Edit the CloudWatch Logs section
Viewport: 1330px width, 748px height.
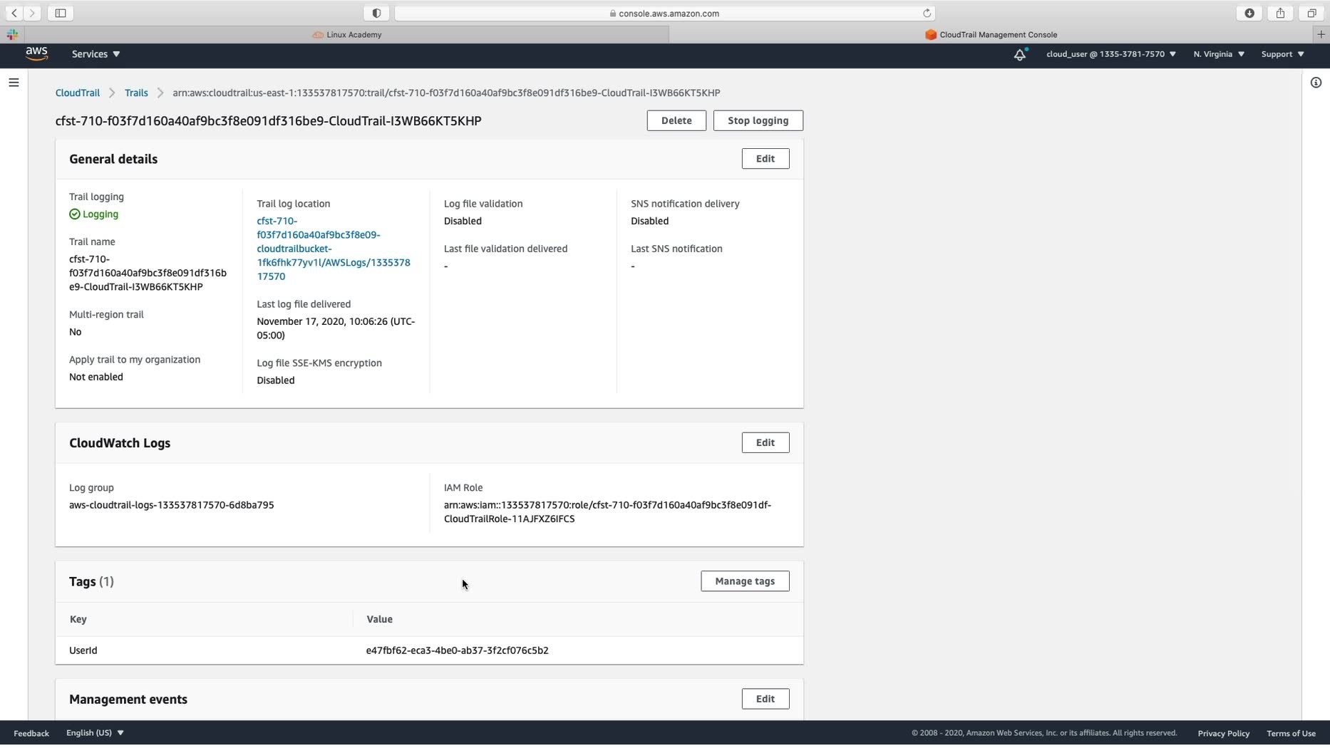click(765, 442)
